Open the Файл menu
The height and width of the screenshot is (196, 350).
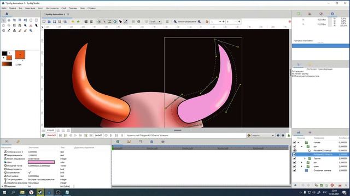(x=4, y=8)
